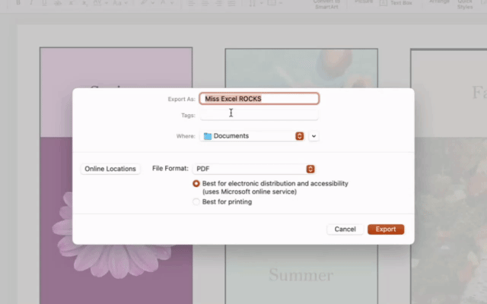The height and width of the screenshot is (304, 487).
Task: Toggle Italic in the PowerPoint toolbar
Action: tap(31, 3)
